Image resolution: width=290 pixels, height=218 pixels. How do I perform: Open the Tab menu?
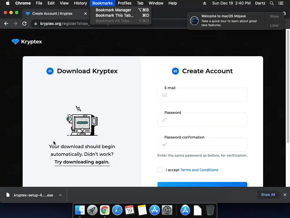pos(140,3)
